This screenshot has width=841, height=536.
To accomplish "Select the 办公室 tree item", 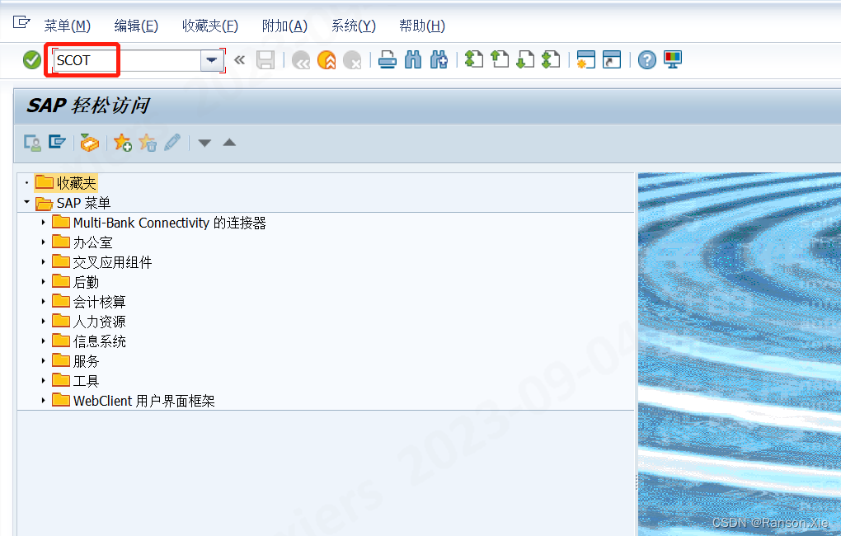I will point(93,242).
